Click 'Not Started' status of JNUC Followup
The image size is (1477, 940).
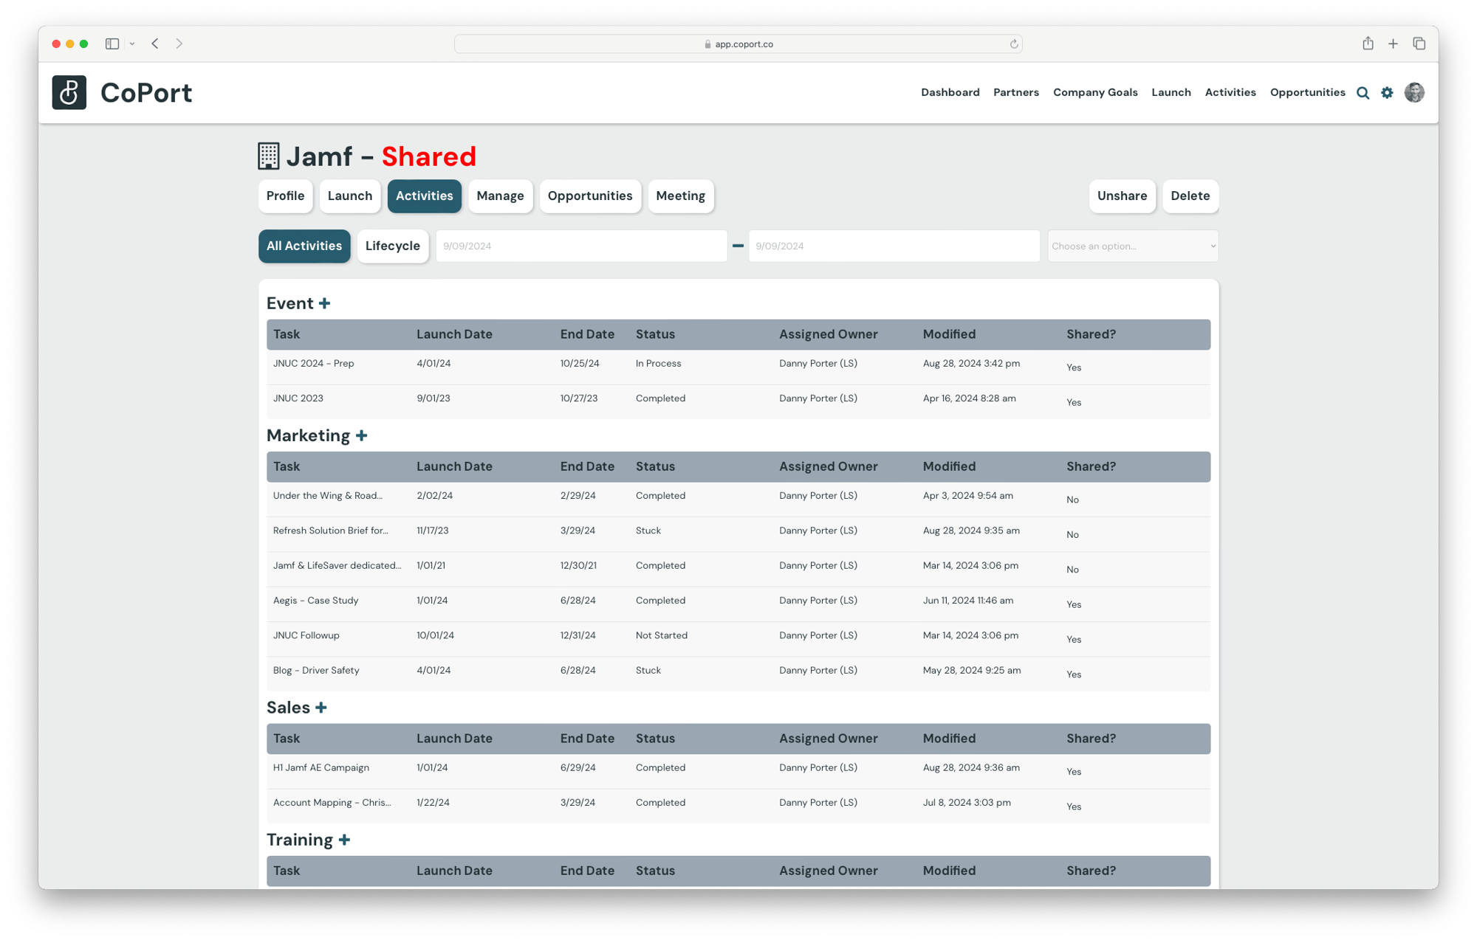(661, 635)
